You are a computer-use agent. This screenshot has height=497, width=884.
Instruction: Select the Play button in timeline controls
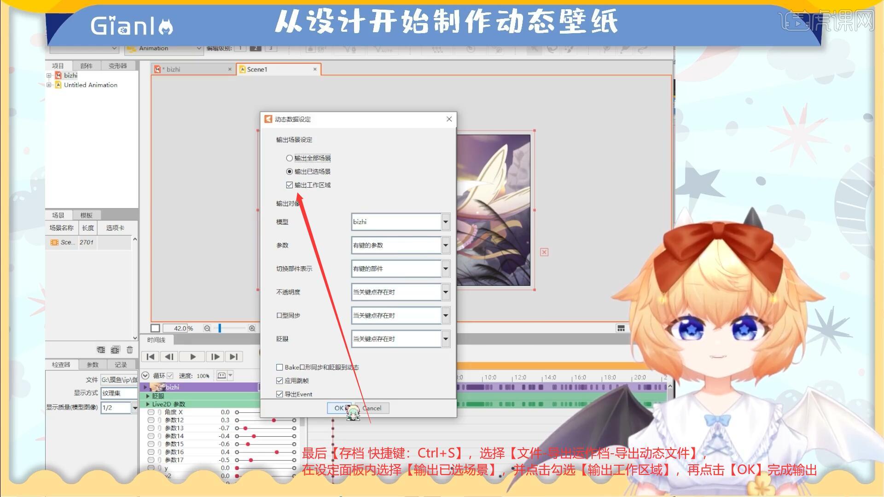coord(192,356)
